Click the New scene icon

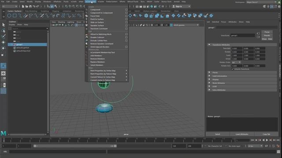pyautogui.click(x=23, y=7)
